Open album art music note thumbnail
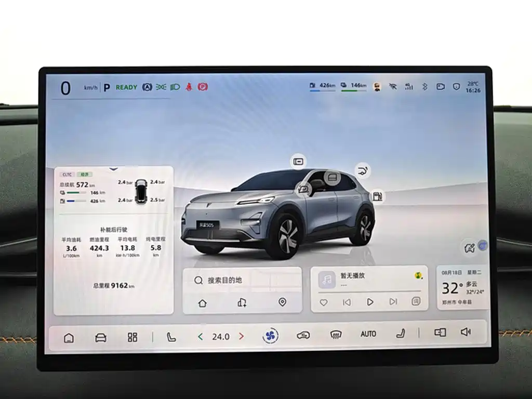The width and height of the screenshot is (532, 399). click(x=327, y=280)
